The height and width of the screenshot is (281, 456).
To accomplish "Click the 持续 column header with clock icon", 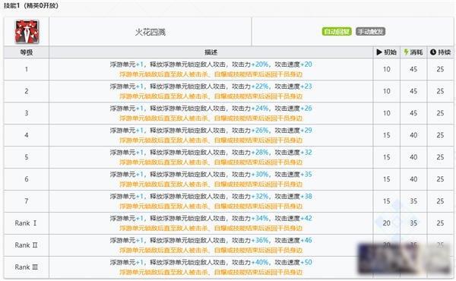I will (440, 52).
